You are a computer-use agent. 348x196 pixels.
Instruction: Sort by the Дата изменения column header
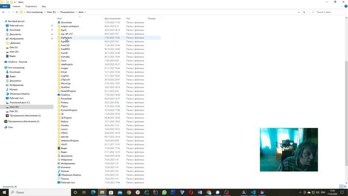[113, 19]
